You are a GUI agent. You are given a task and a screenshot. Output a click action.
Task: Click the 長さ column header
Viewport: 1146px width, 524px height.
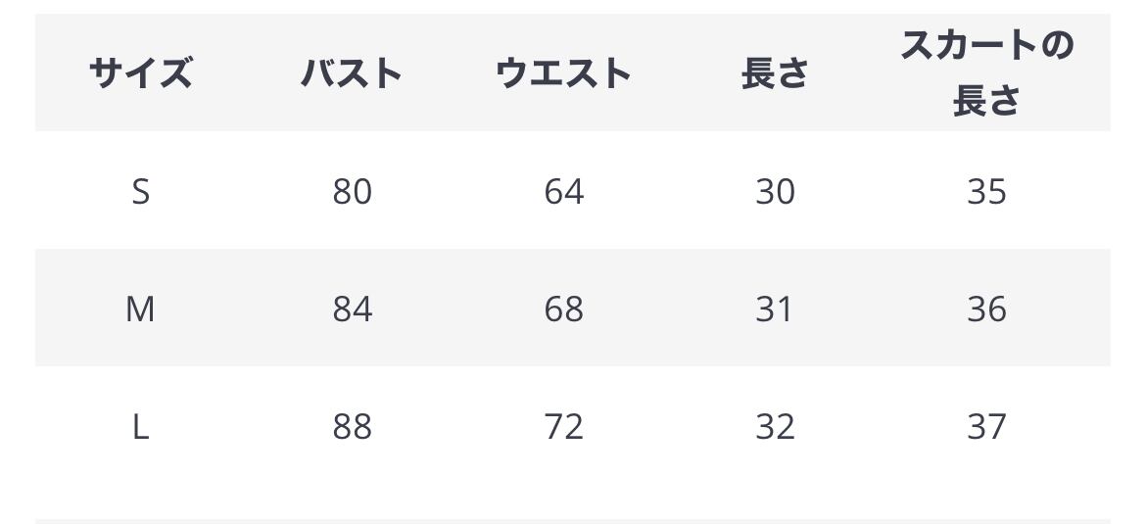775,73
